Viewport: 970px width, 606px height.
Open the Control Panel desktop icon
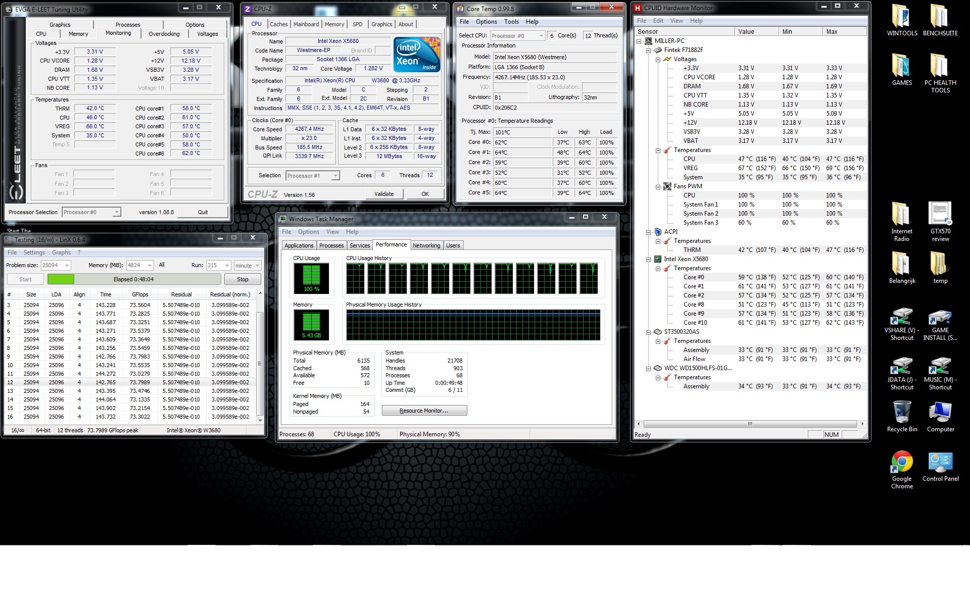940,462
